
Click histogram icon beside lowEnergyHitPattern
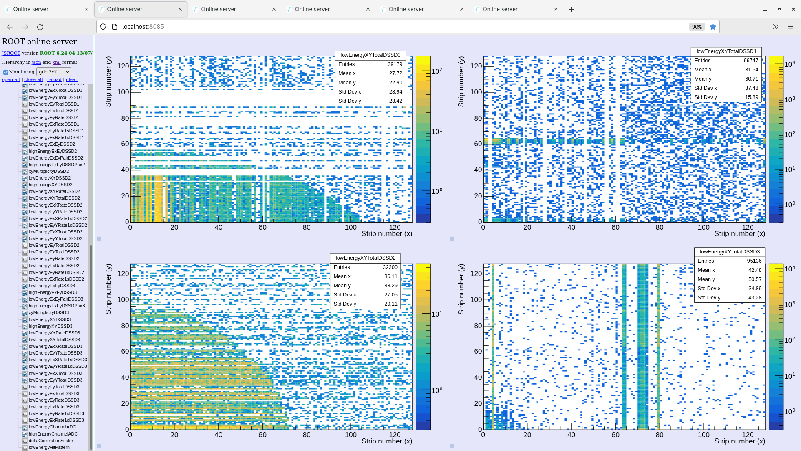[x=25, y=447]
